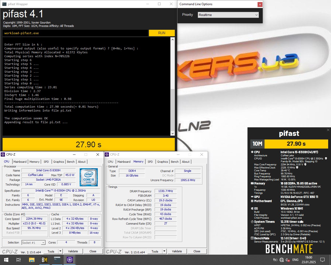Screen dimensions: 331x265
Task: Click the left CPU-Z window title icon
Action: [x=3, y=154]
